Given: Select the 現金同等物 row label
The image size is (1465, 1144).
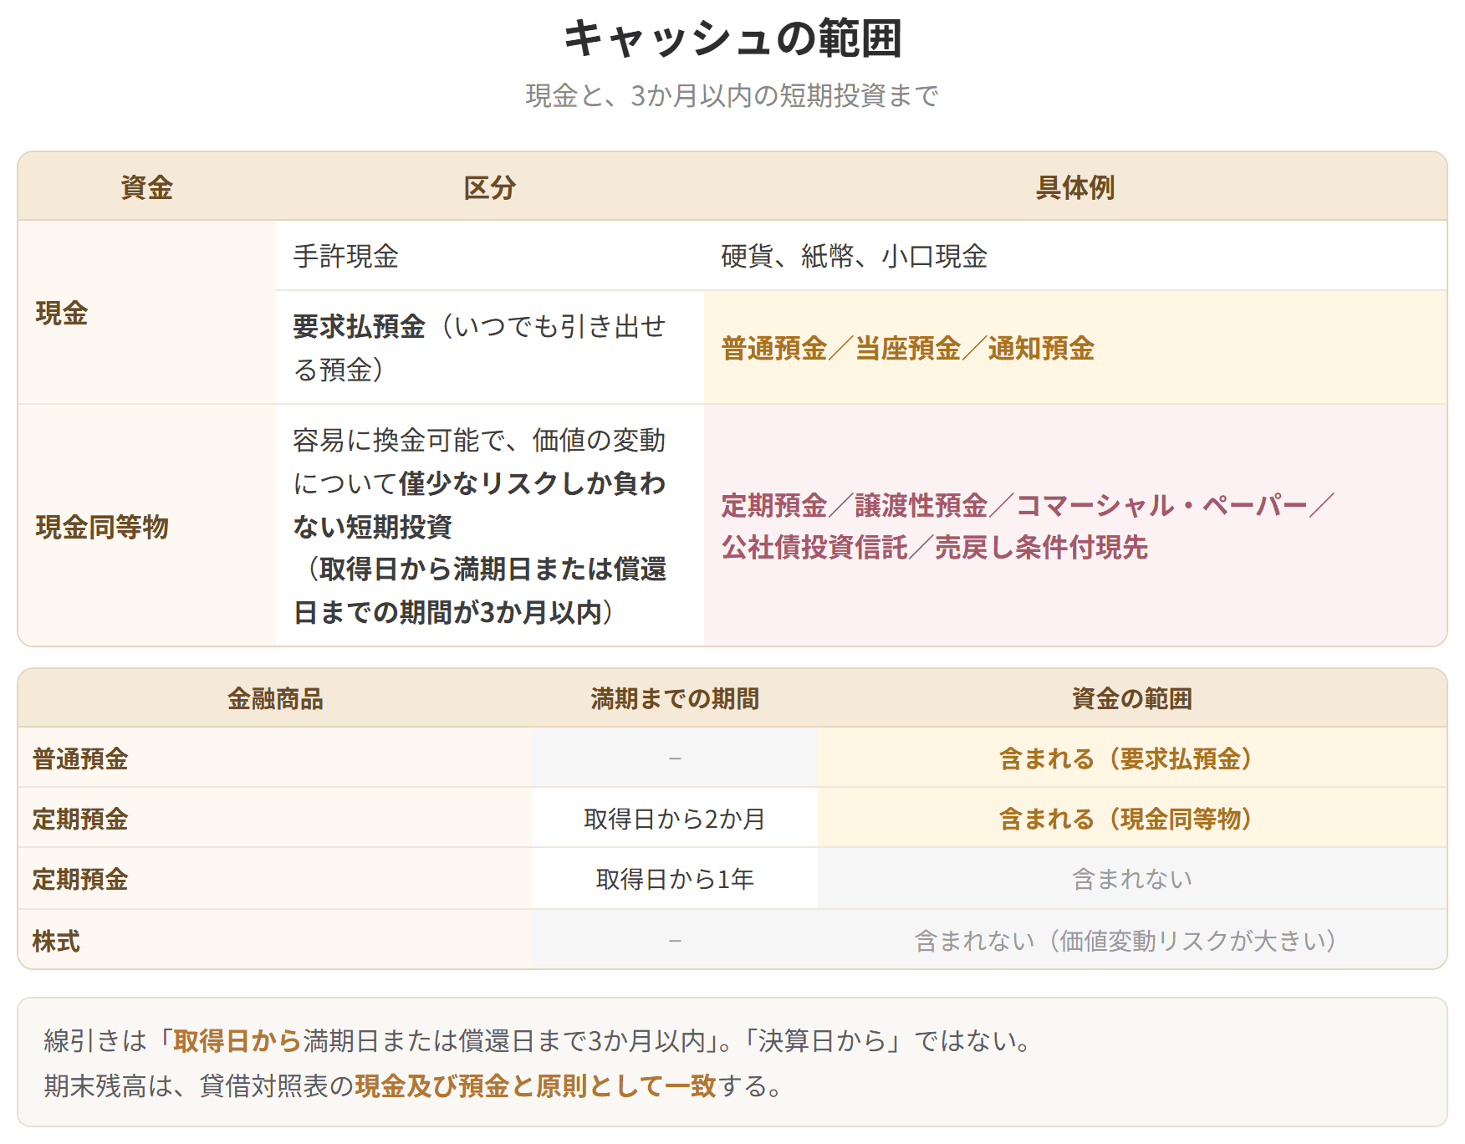Looking at the screenshot, I should click(x=146, y=526).
